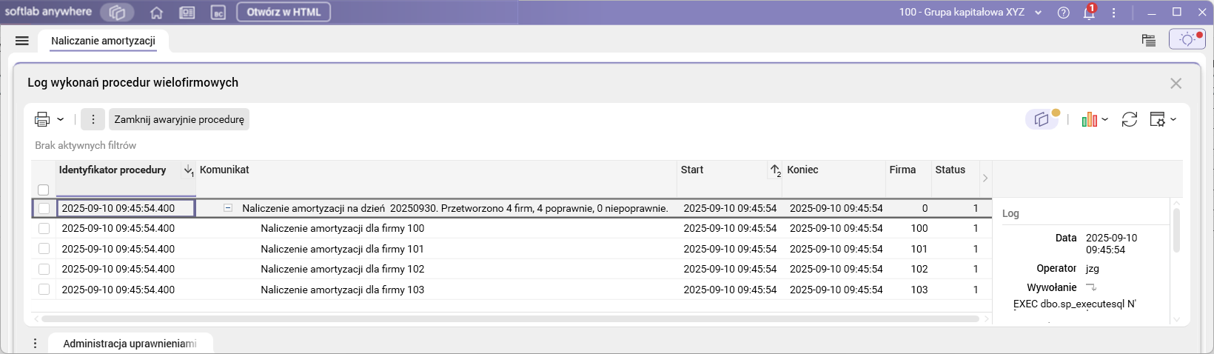Click Zamknij awaryjnie procedurę button
The width and height of the screenshot is (1214, 354).
pos(179,119)
